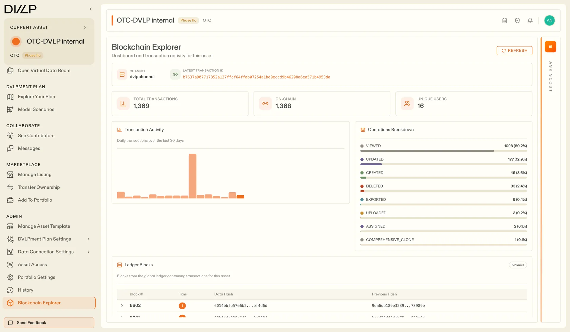Click the channel server icon

(x=122, y=74)
